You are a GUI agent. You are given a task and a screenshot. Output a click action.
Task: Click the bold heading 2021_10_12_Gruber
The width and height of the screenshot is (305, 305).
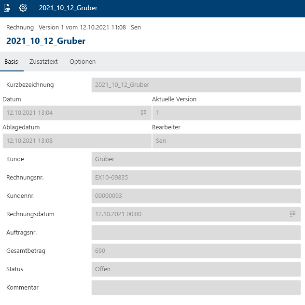pos(46,41)
